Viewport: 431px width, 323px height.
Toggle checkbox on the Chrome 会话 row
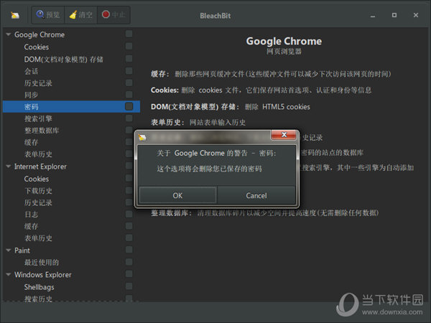tap(129, 71)
